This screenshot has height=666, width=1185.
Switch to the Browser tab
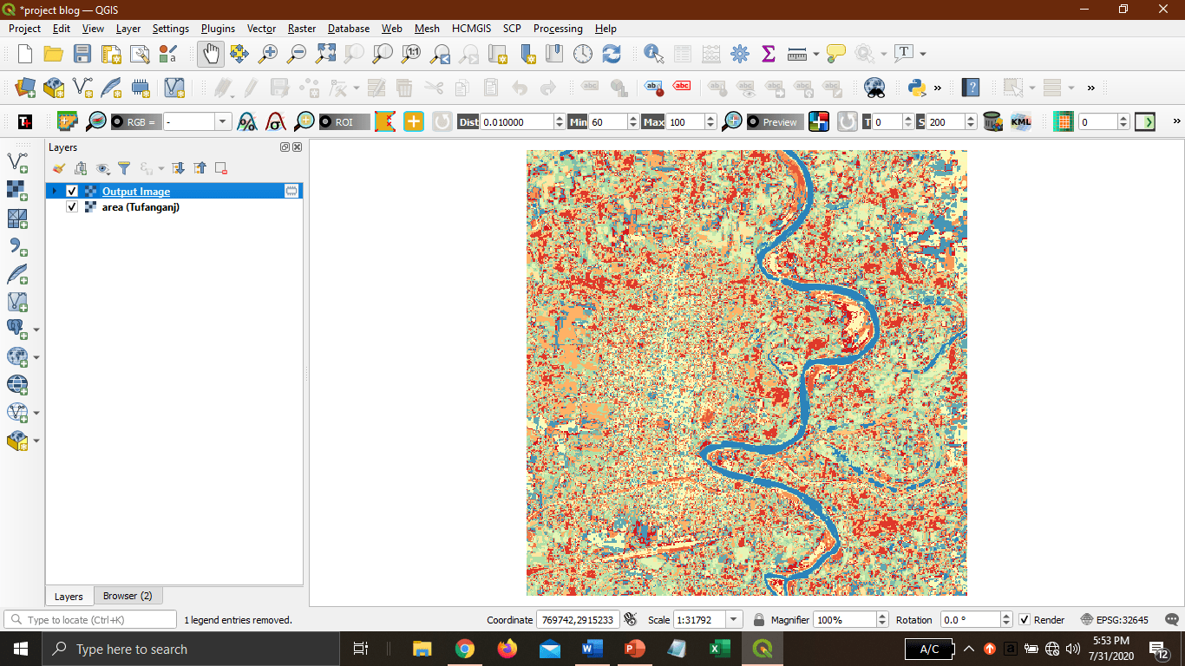128,596
